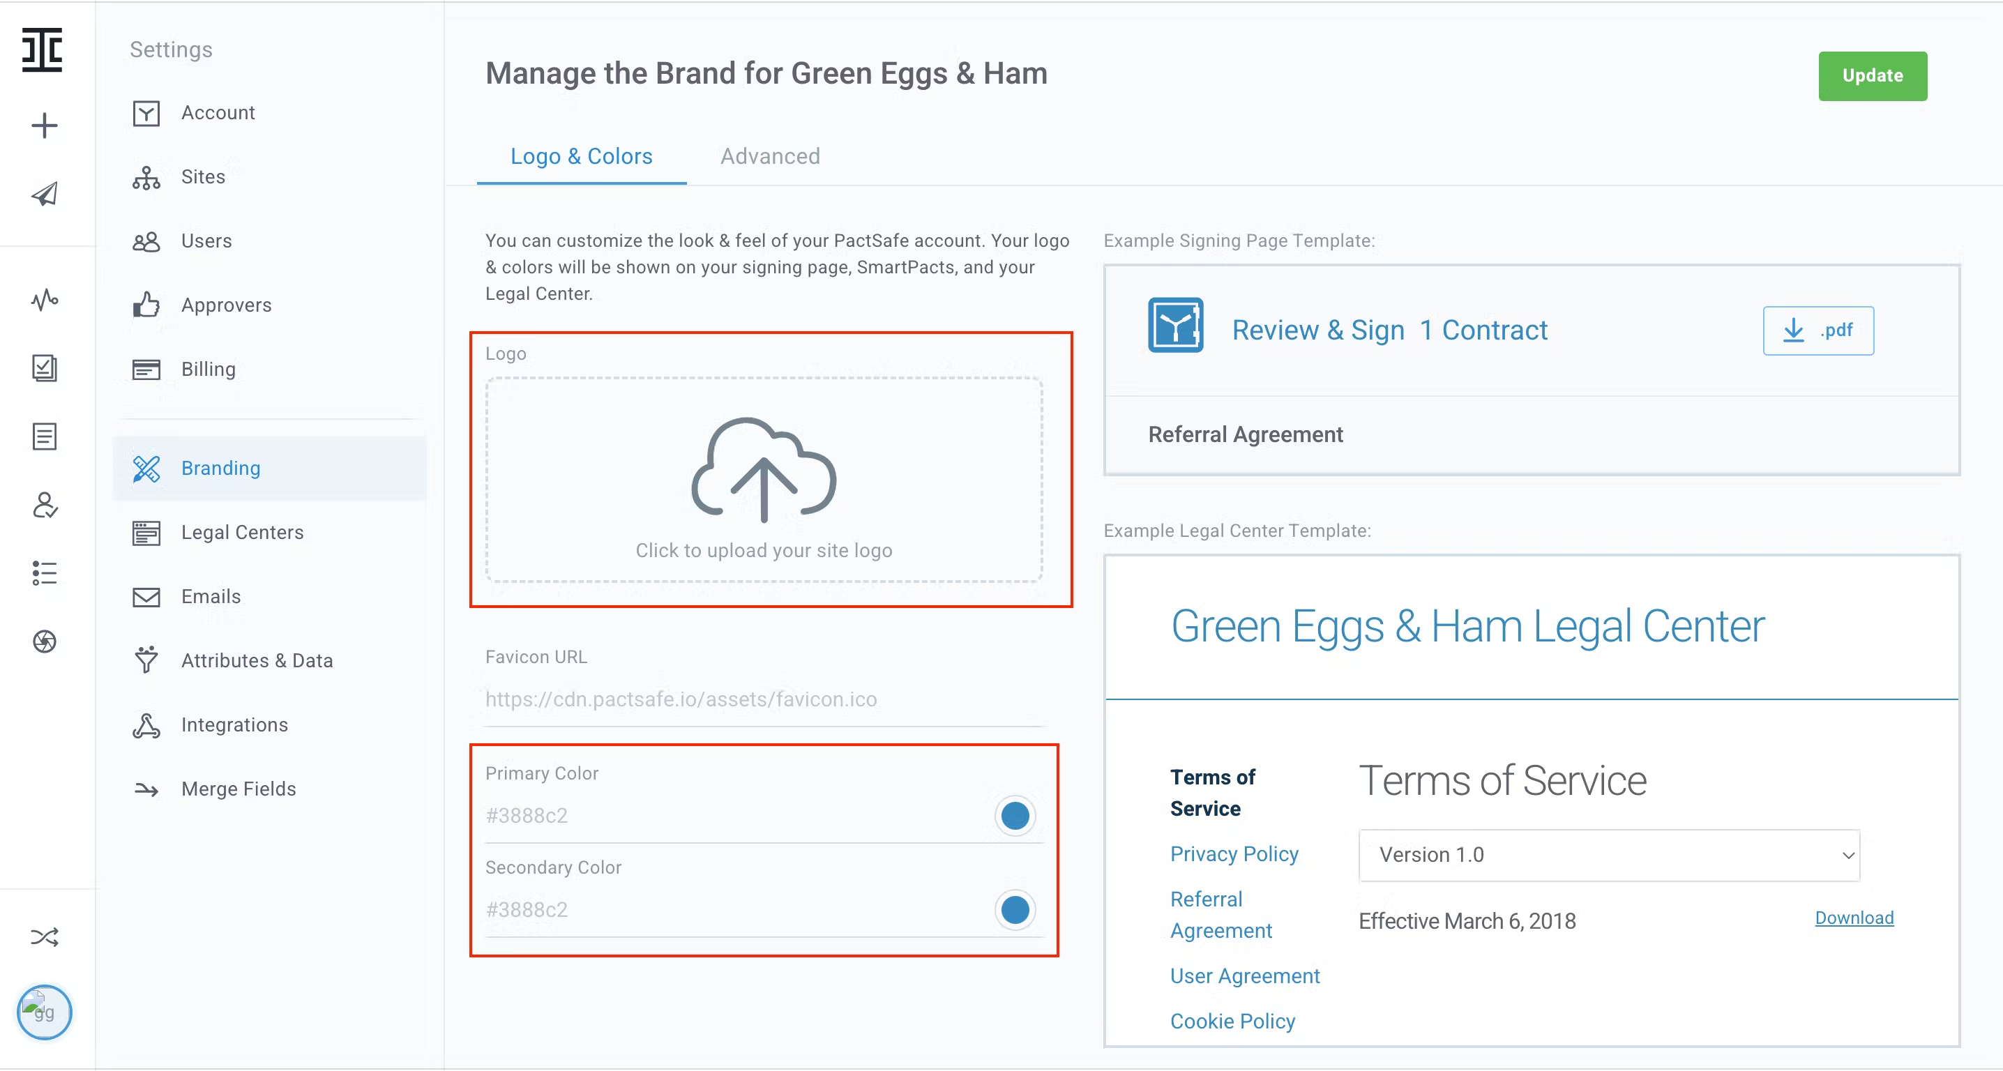Screen dimensions: 2003x1071
Task: Open Privacy Policy link in preview
Action: tap(1234, 853)
